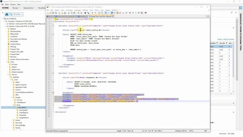Click the Save icon in Notepad++ toolbar
This screenshot has width=243, height=137.
53,13
